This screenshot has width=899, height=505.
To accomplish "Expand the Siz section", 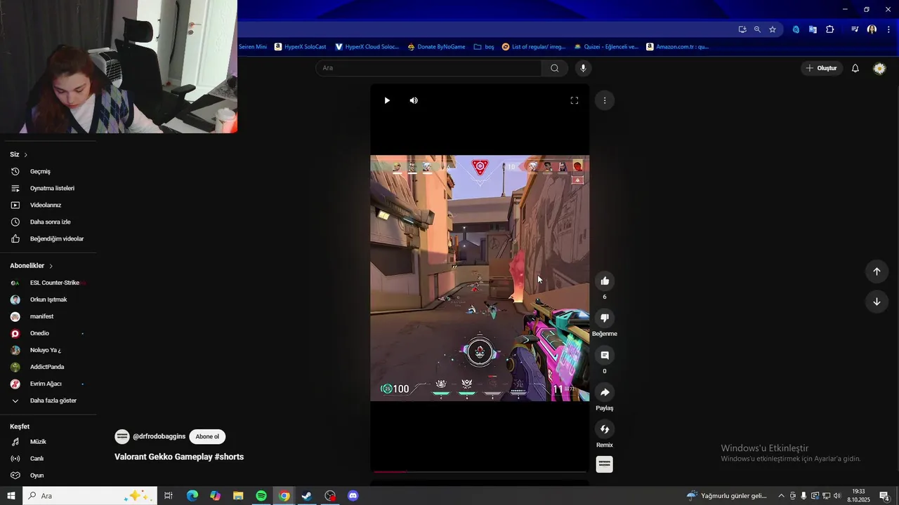I will pyautogui.click(x=19, y=154).
